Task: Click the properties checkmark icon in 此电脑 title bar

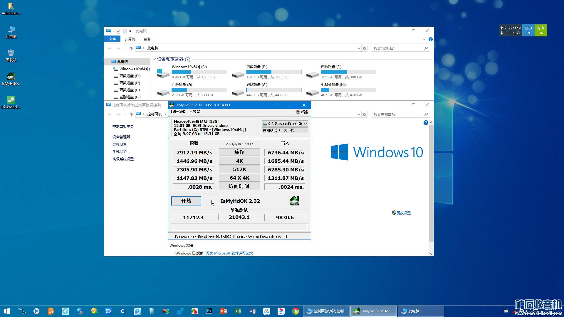Action: click(118, 31)
